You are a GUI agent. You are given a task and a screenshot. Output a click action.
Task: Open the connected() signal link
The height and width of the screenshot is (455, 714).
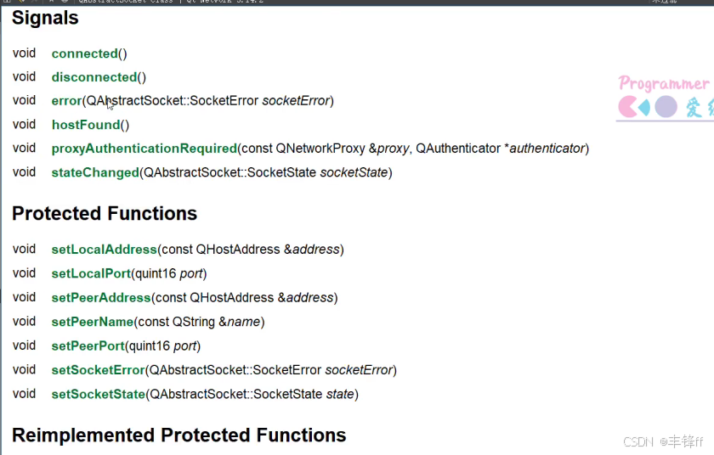point(85,53)
